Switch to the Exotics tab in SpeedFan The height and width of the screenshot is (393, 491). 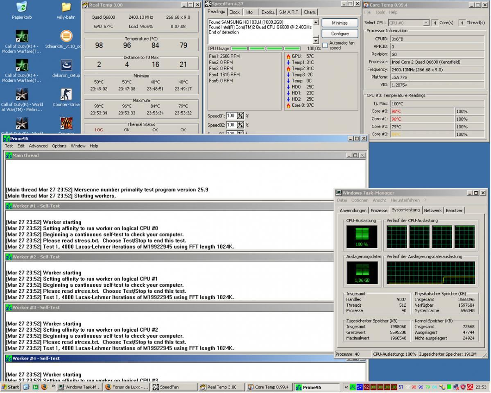click(268, 12)
